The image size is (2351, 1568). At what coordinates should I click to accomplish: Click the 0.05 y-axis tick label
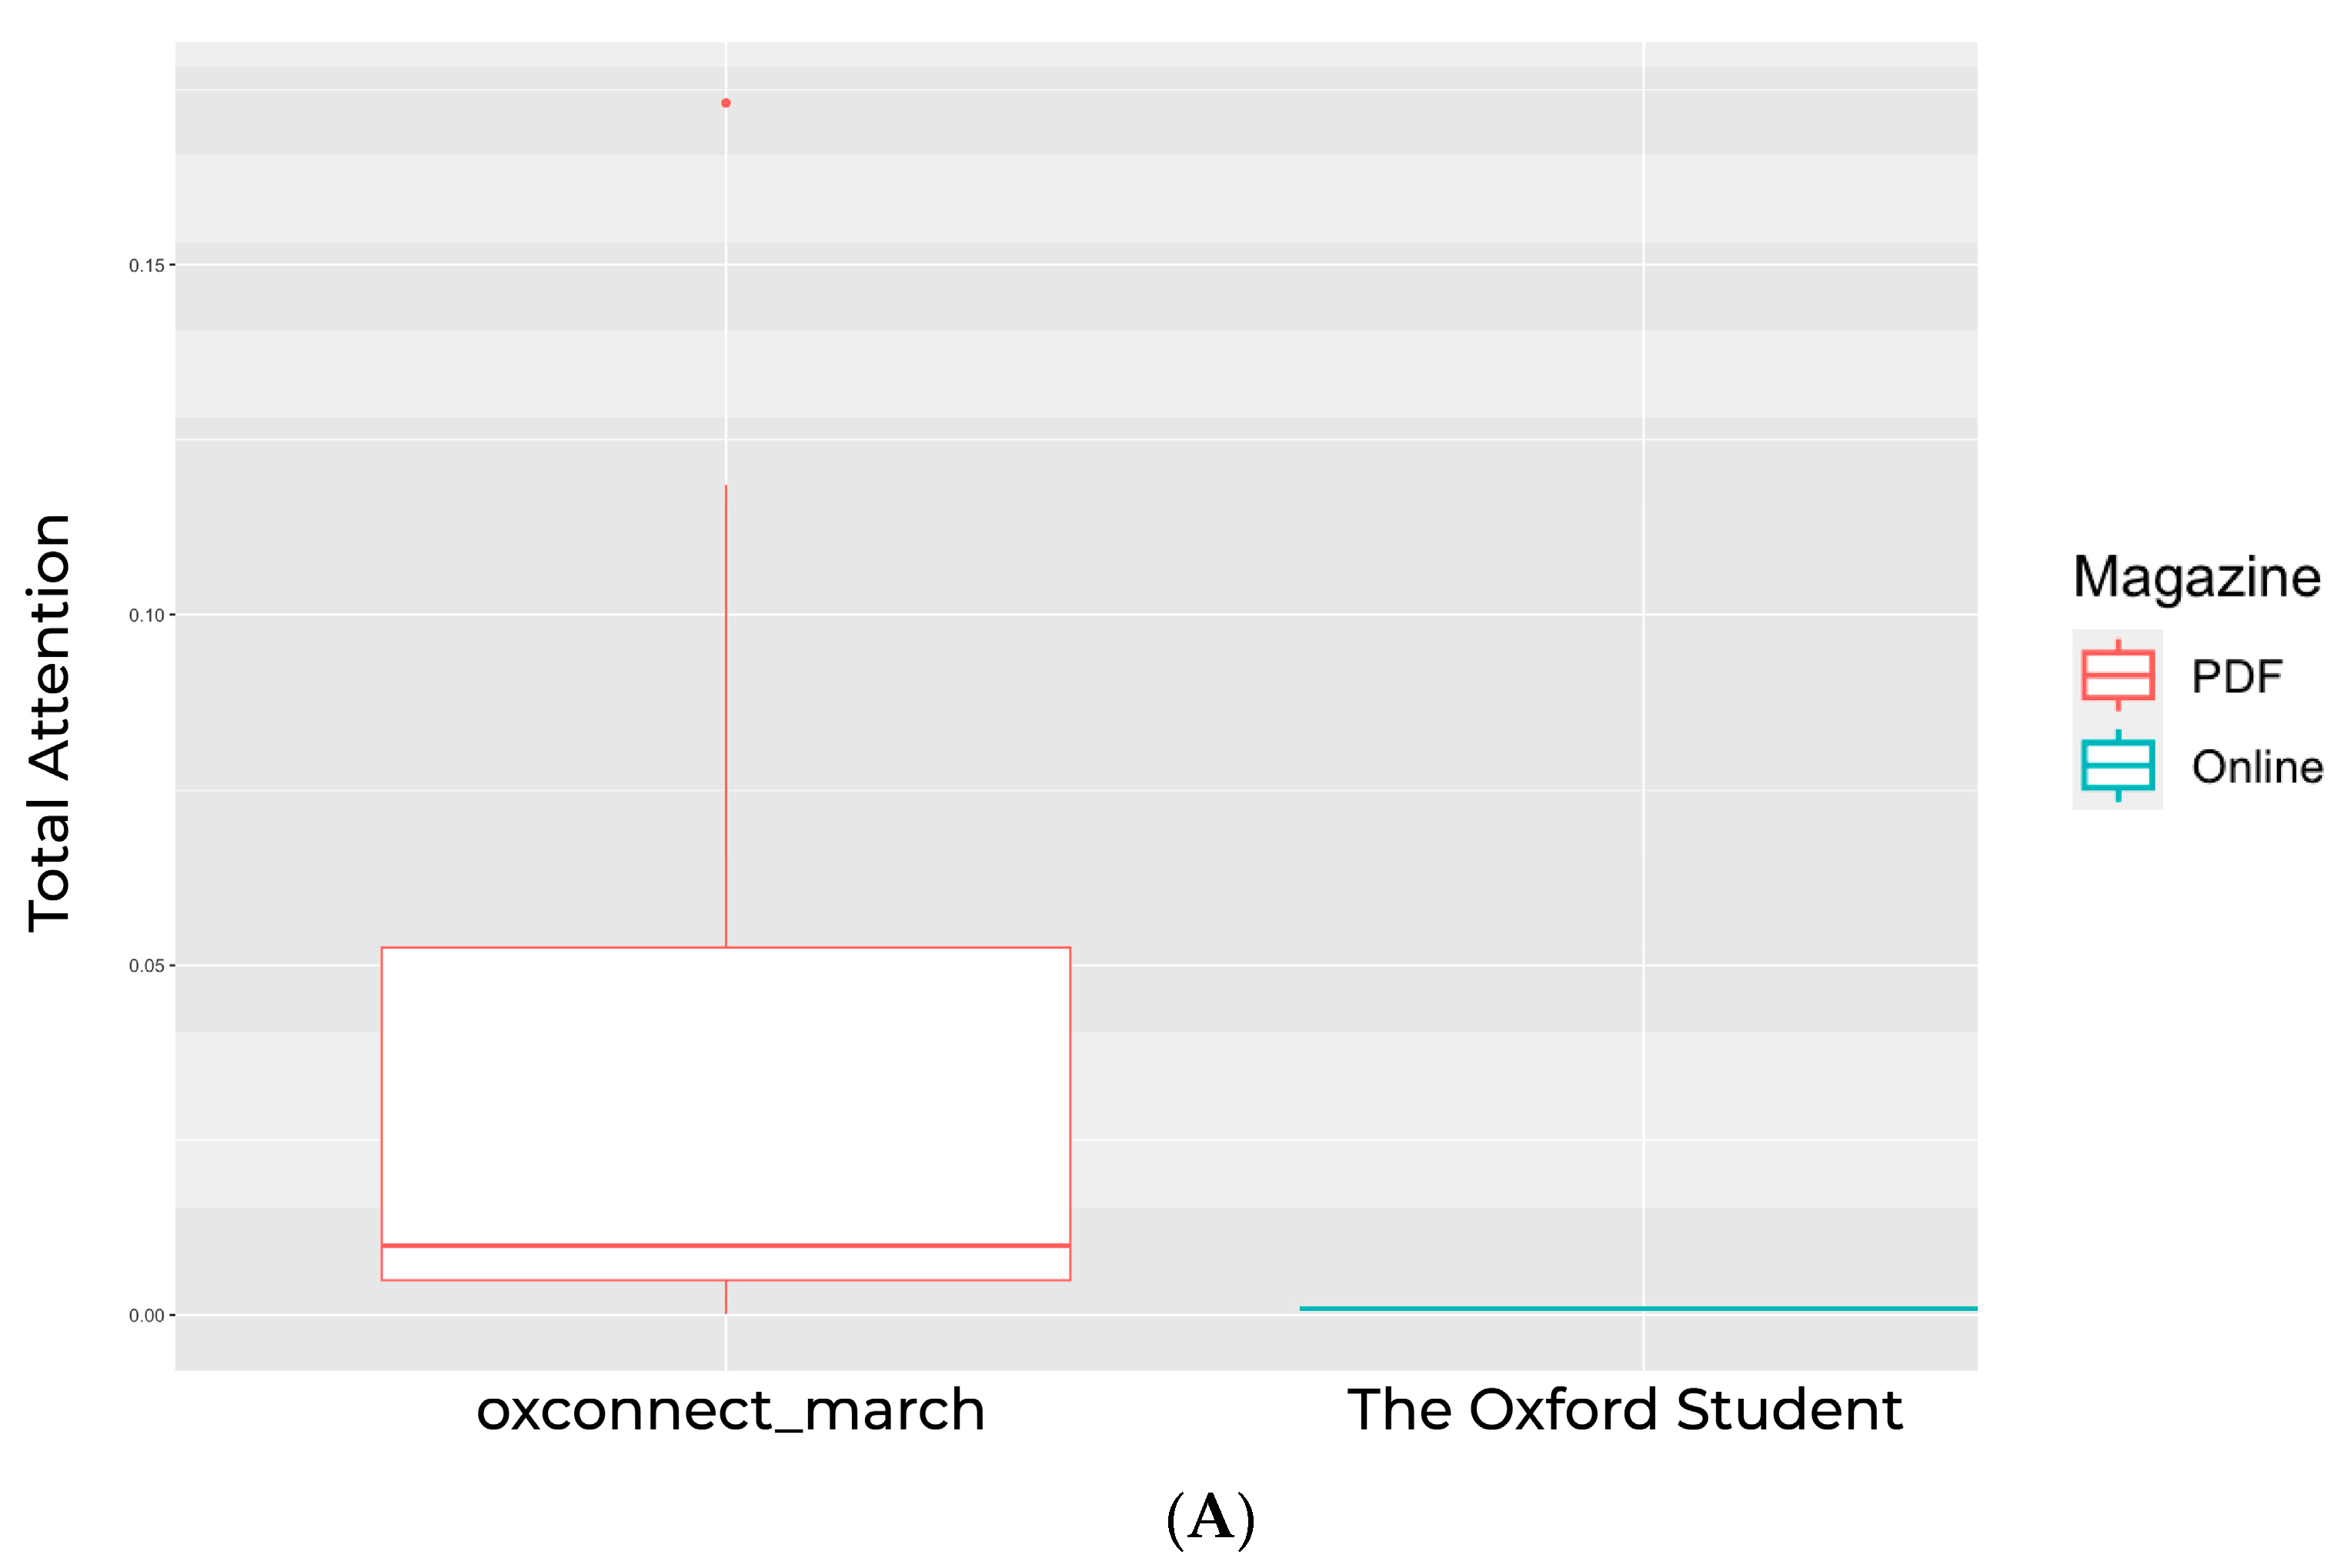coord(146,966)
